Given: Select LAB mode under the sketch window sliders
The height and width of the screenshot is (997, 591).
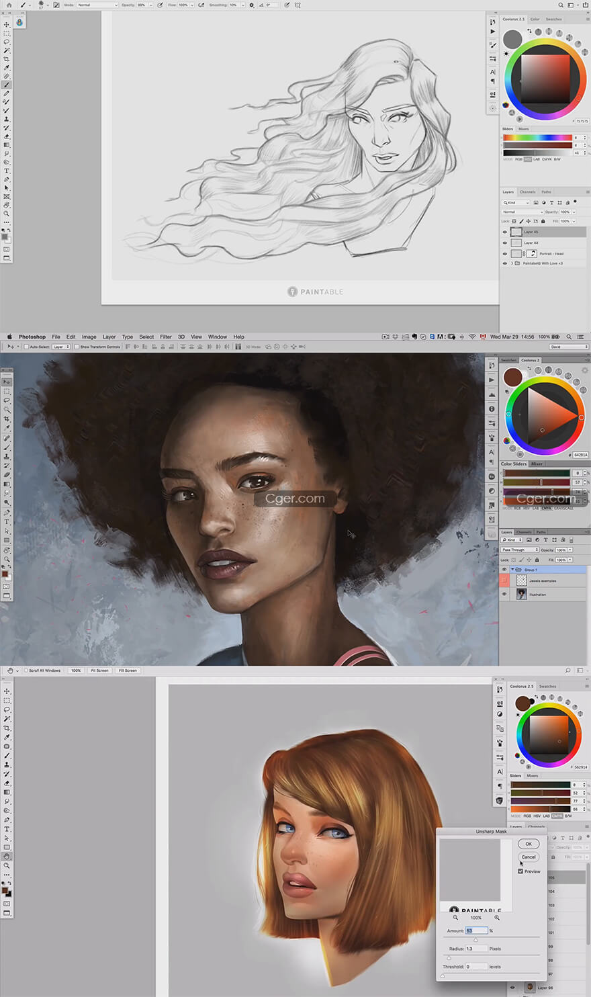Looking at the screenshot, I should [537, 159].
